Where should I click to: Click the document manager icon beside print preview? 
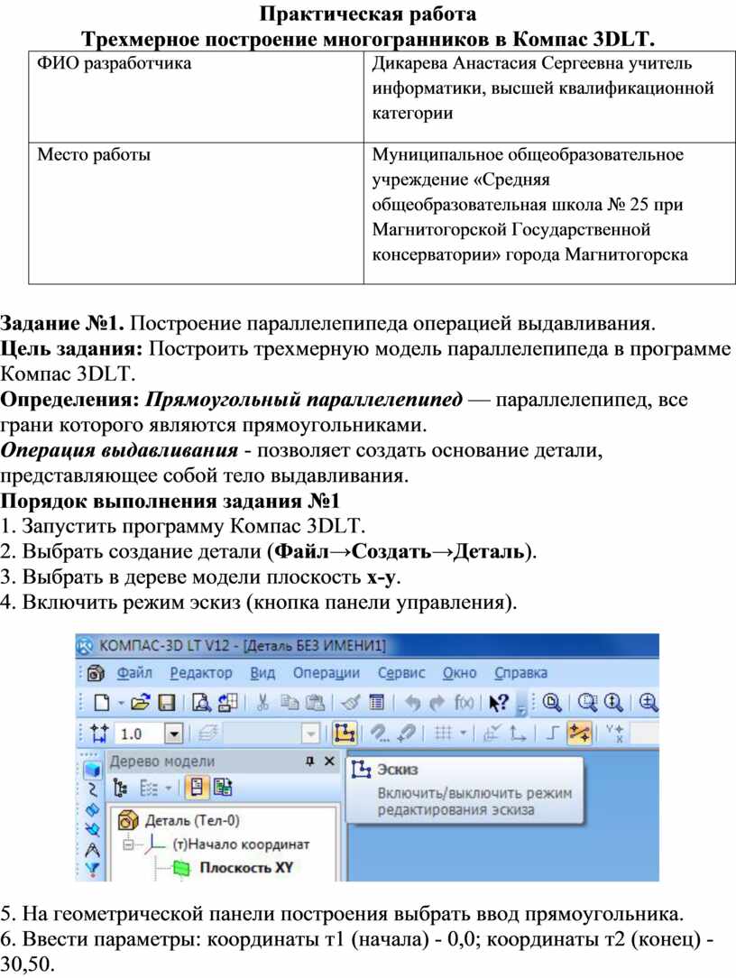pos(227,703)
